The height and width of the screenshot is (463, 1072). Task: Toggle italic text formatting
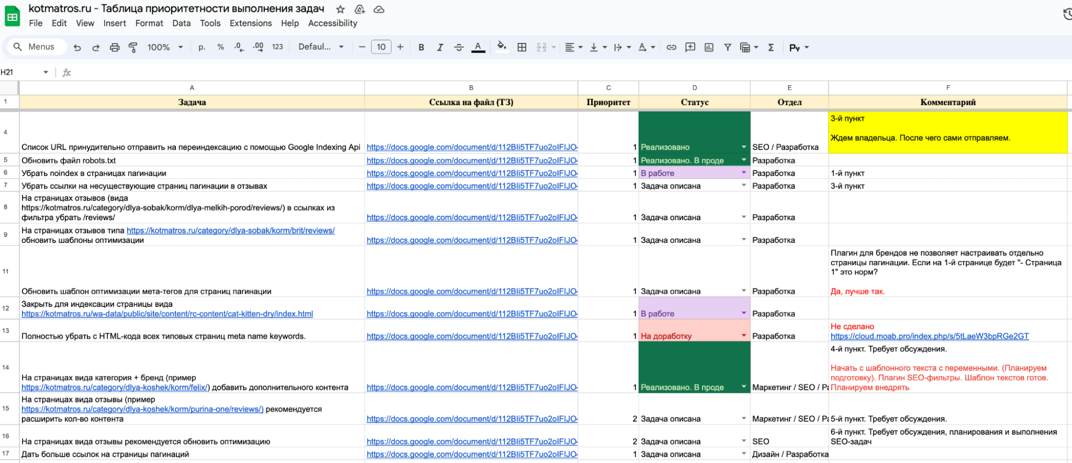click(440, 47)
